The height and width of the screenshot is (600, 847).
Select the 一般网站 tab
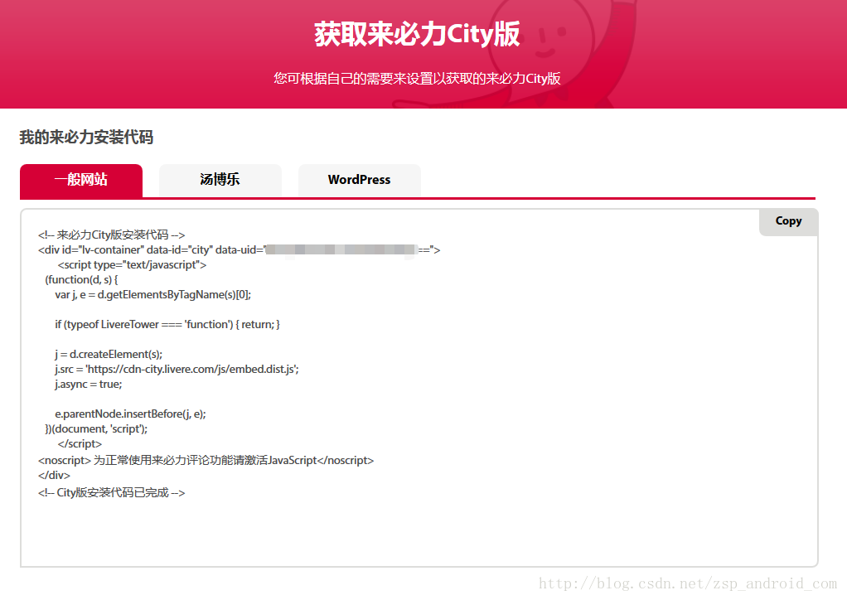tap(81, 181)
